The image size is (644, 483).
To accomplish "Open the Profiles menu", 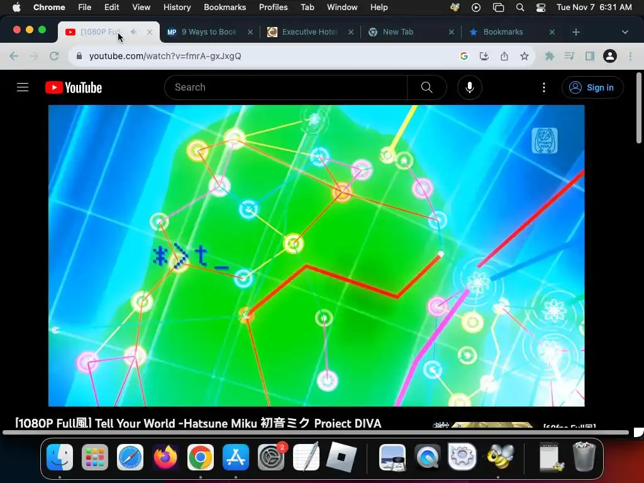I will click(273, 7).
